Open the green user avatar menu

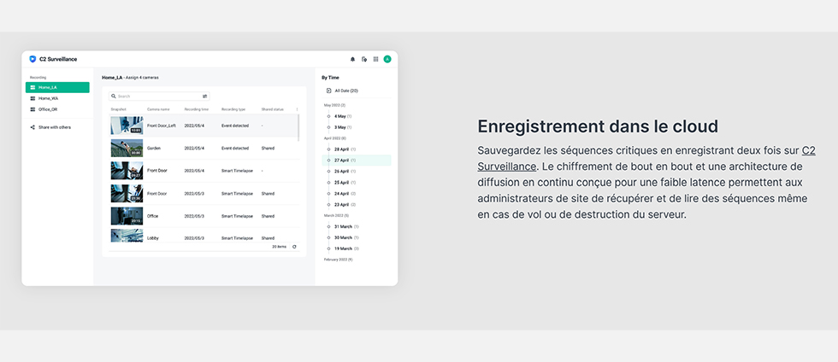coord(387,59)
